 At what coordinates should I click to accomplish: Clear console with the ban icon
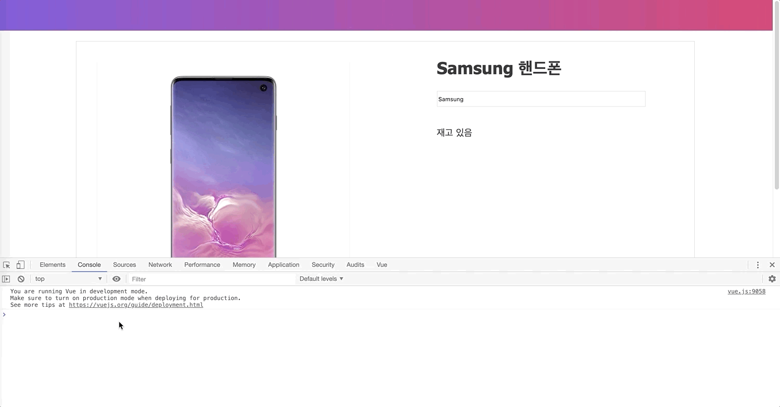[21, 279]
